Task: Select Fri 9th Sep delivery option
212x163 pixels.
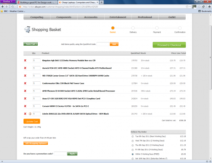Action: coord(133,150)
